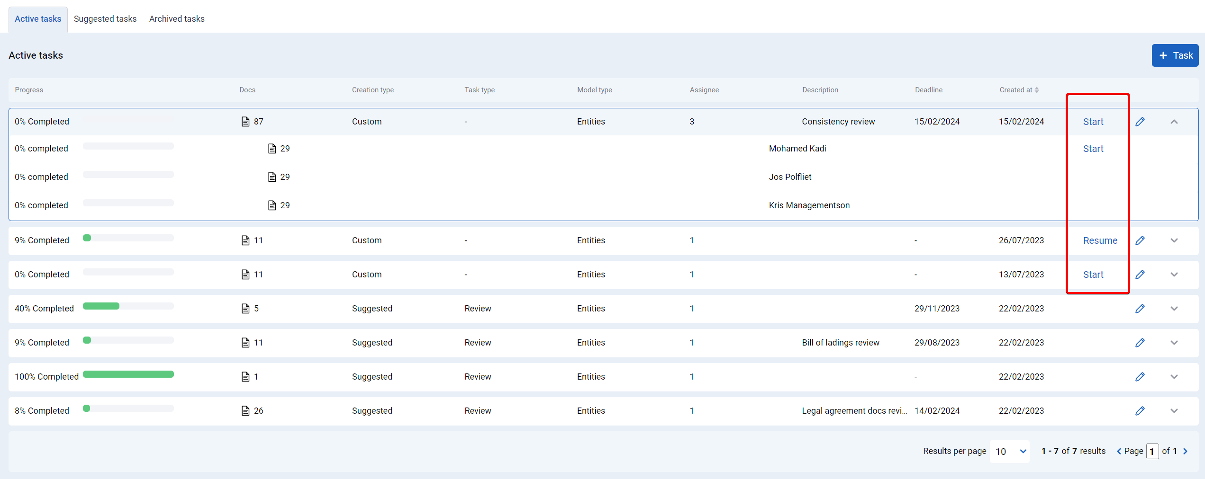
Task: Click Start in the Mohamed Kadi row
Action: point(1093,149)
